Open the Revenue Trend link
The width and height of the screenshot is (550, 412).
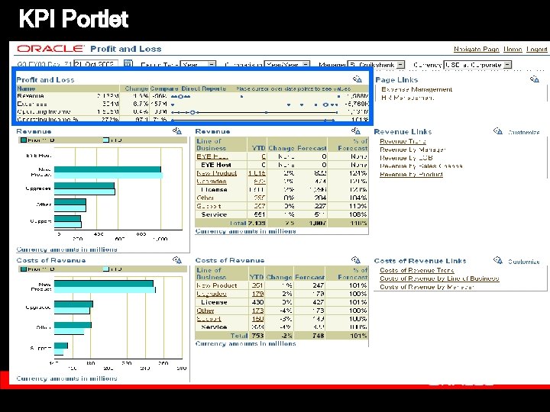403,141
